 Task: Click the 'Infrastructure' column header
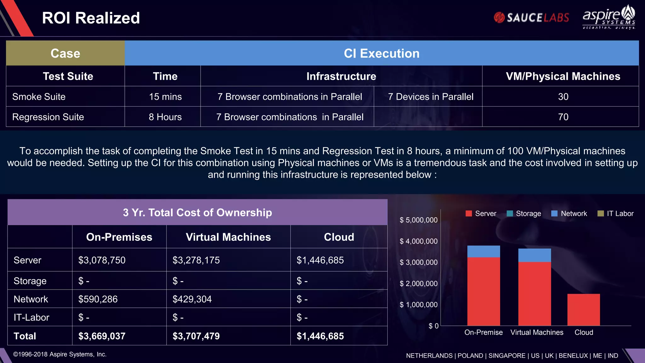pyautogui.click(x=341, y=76)
